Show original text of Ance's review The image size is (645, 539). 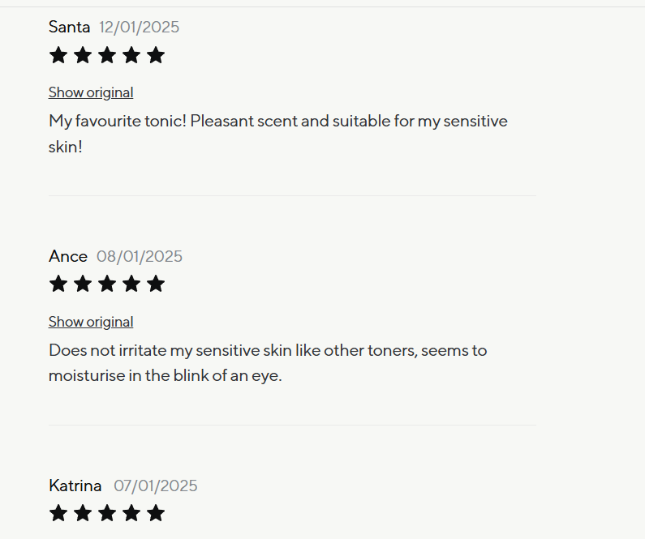pyautogui.click(x=91, y=322)
